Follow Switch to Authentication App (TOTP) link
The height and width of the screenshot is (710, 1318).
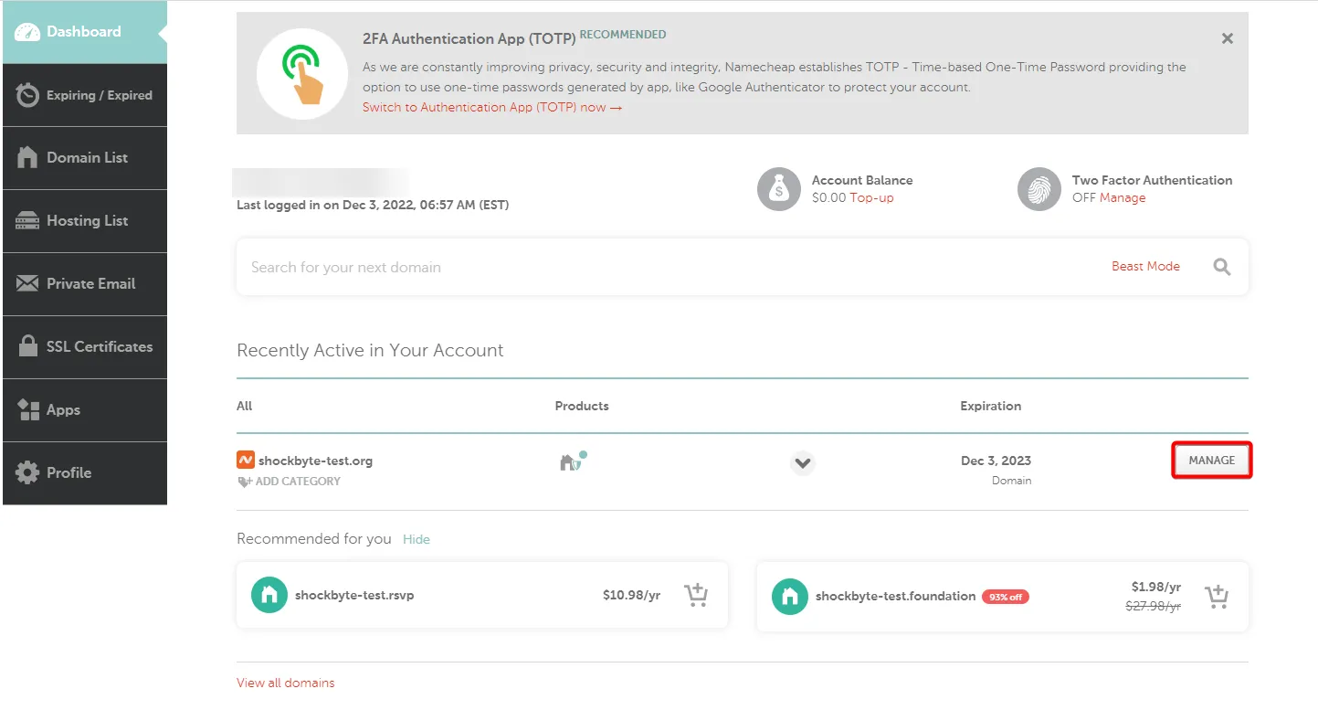pos(492,107)
